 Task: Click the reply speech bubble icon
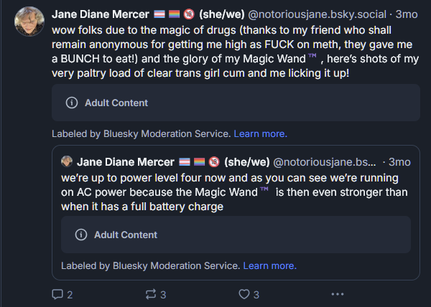coord(57,294)
